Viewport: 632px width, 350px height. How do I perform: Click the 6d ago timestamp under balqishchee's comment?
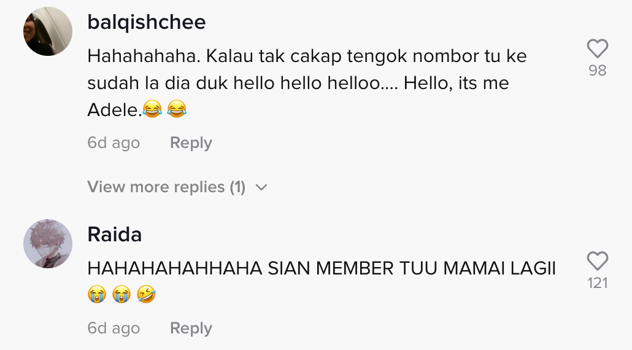click(114, 143)
